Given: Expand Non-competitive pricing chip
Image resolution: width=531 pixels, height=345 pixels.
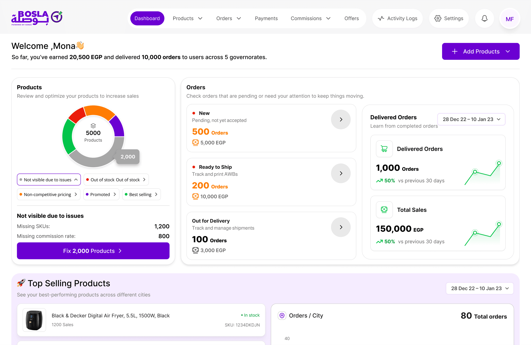Looking at the screenshot, I should point(49,194).
